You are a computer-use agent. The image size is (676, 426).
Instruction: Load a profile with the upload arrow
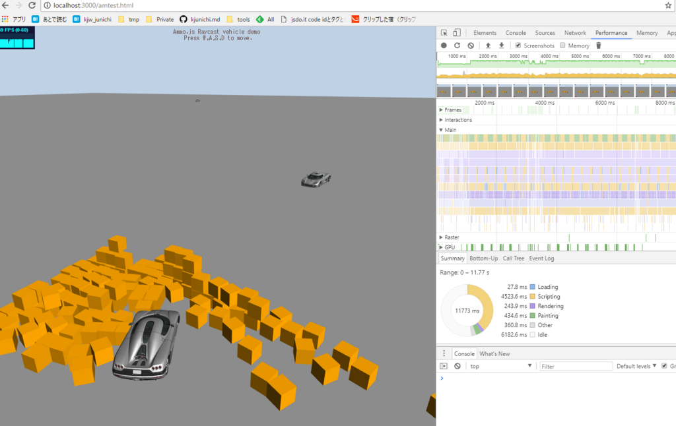click(x=488, y=46)
